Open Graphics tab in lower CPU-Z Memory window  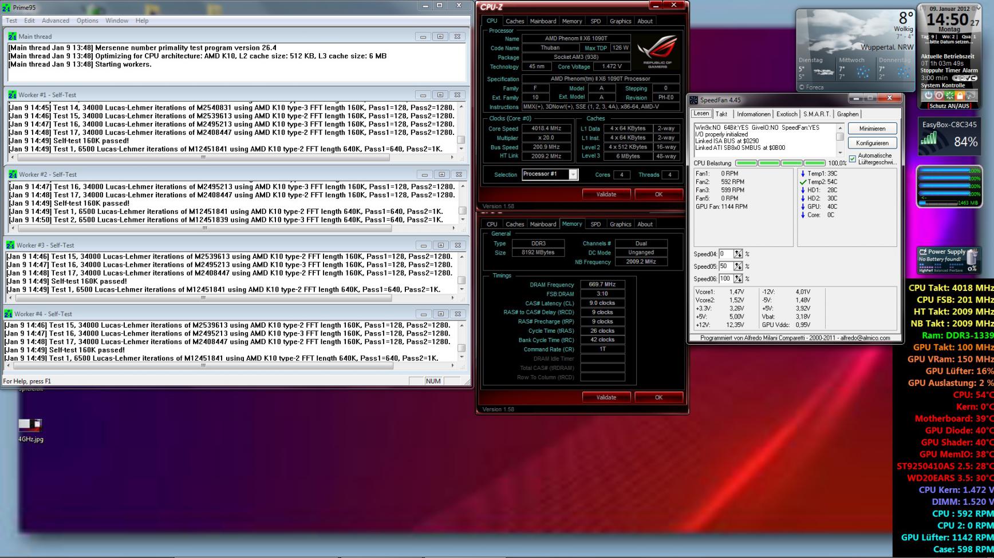[620, 225]
